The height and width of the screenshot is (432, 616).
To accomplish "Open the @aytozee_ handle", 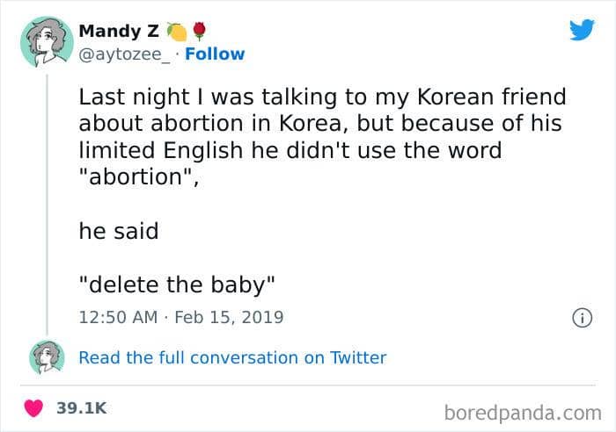I will (125, 54).
